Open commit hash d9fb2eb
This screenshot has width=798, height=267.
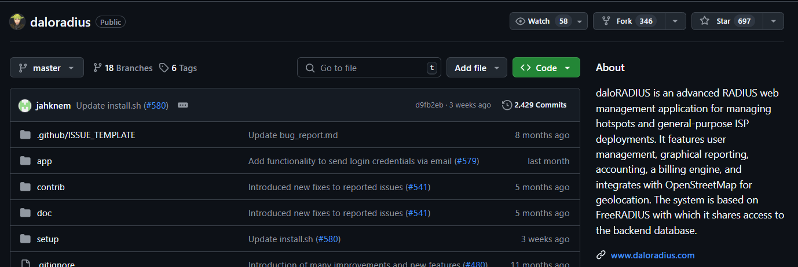(429, 105)
